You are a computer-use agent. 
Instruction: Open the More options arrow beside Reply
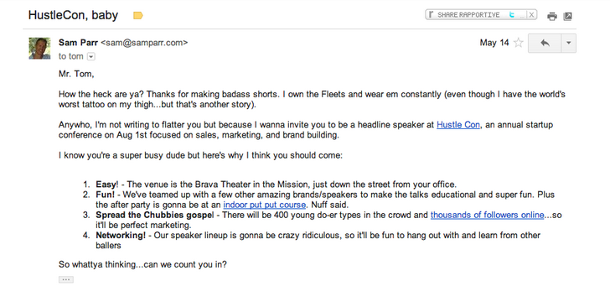pyautogui.click(x=568, y=44)
